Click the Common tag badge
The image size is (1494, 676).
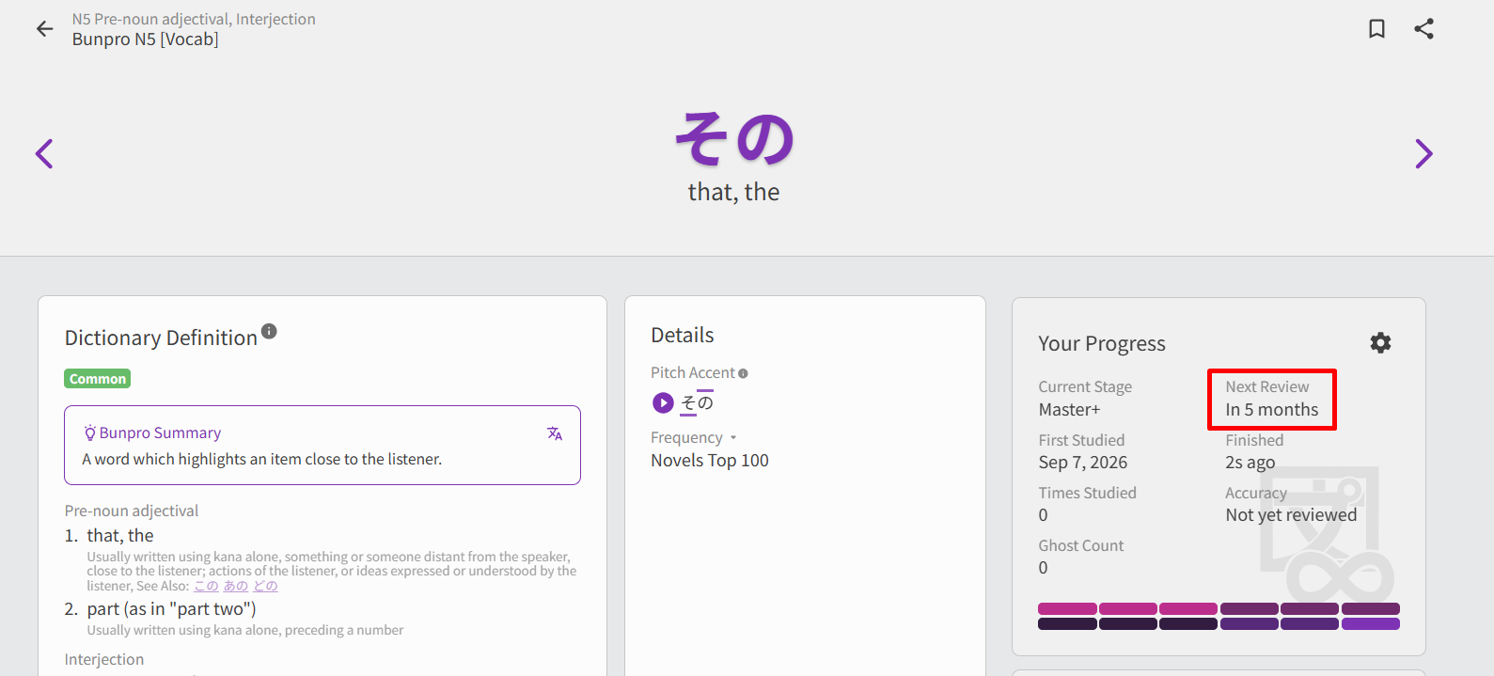[98, 379]
